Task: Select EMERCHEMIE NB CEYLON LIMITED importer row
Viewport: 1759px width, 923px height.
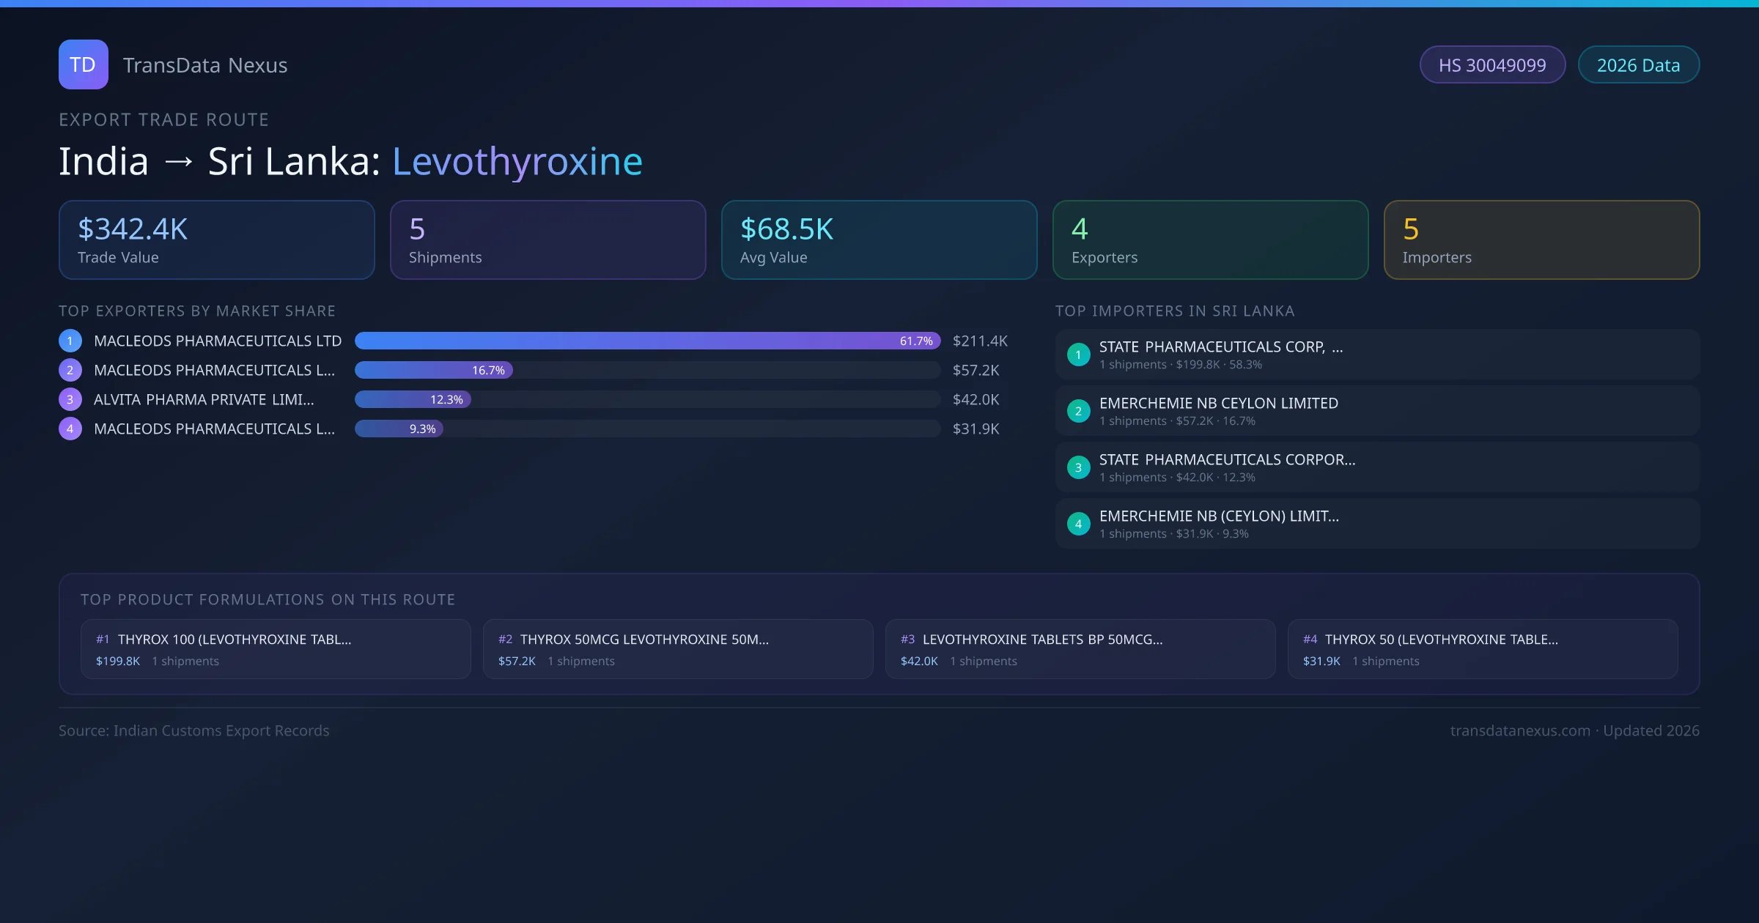Action: point(1376,411)
